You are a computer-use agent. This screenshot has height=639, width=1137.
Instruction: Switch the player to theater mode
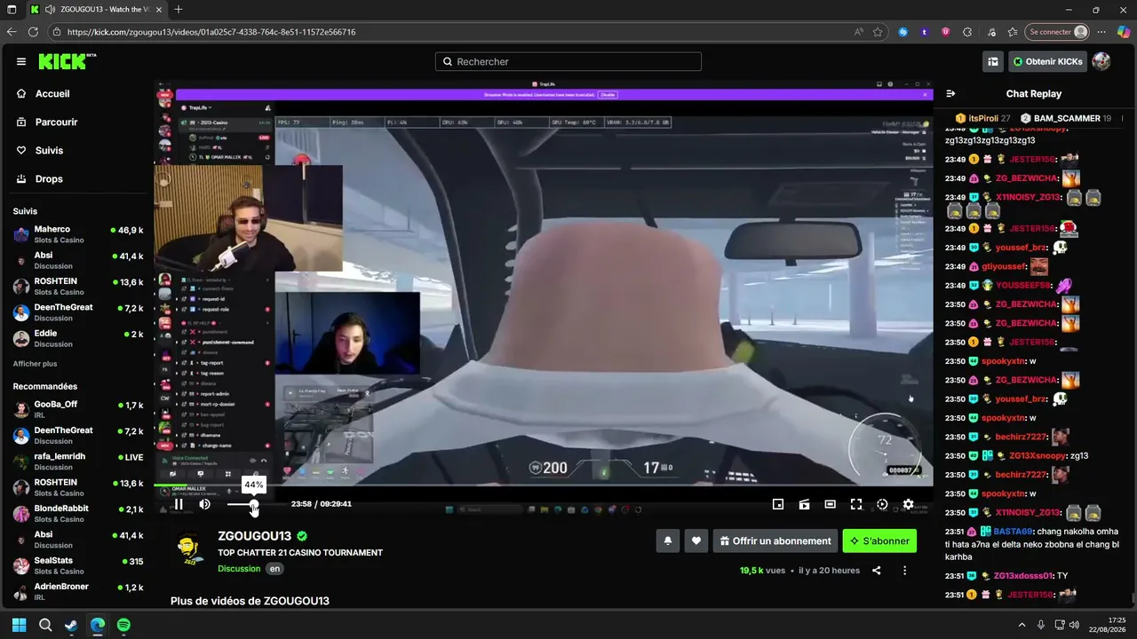click(x=830, y=504)
